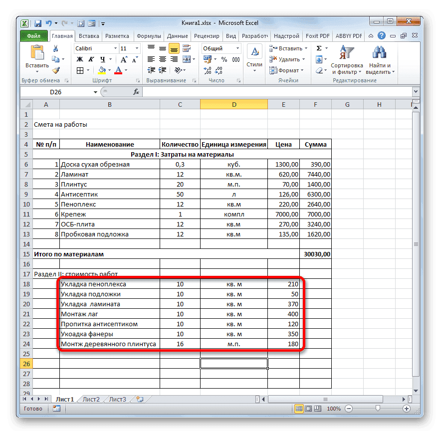440x434 pixels.
Task: Toggle italic formatting with the К button
Action: coord(91,59)
